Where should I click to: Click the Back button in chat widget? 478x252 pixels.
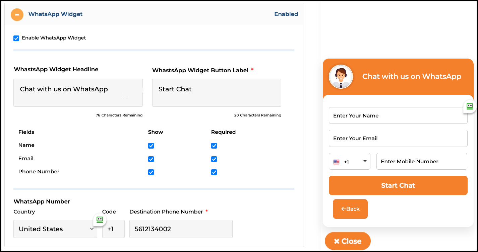[x=350, y=209]
